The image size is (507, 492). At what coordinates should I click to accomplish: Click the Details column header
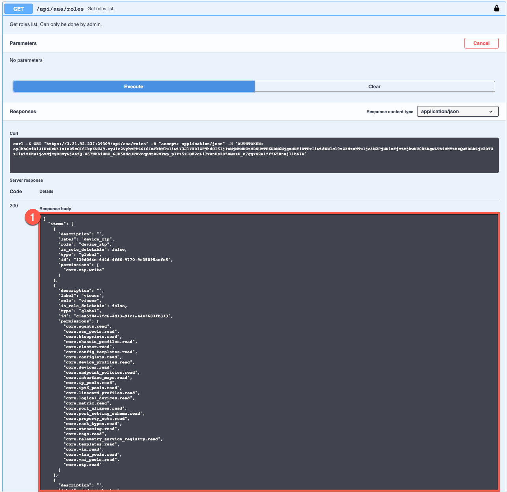tap(46, 191)
